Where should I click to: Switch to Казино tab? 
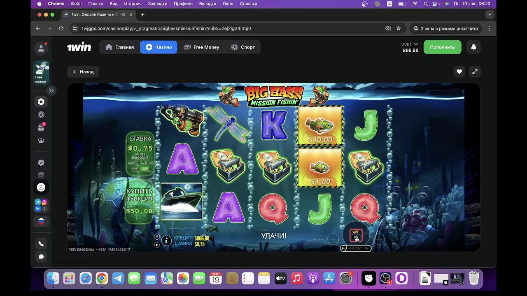pos(159,47)
